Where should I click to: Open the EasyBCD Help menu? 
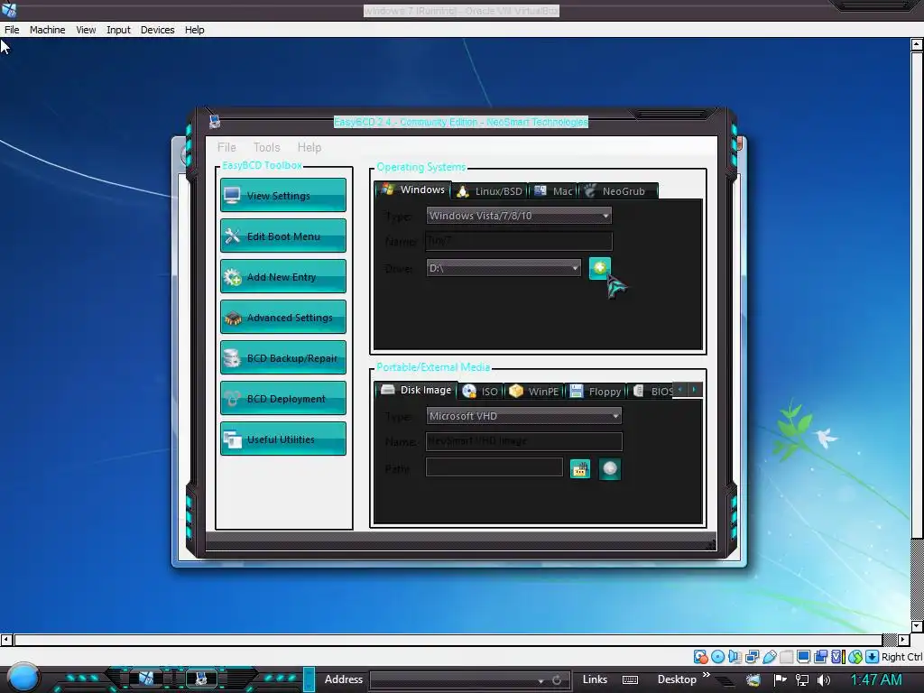(309, 147)
